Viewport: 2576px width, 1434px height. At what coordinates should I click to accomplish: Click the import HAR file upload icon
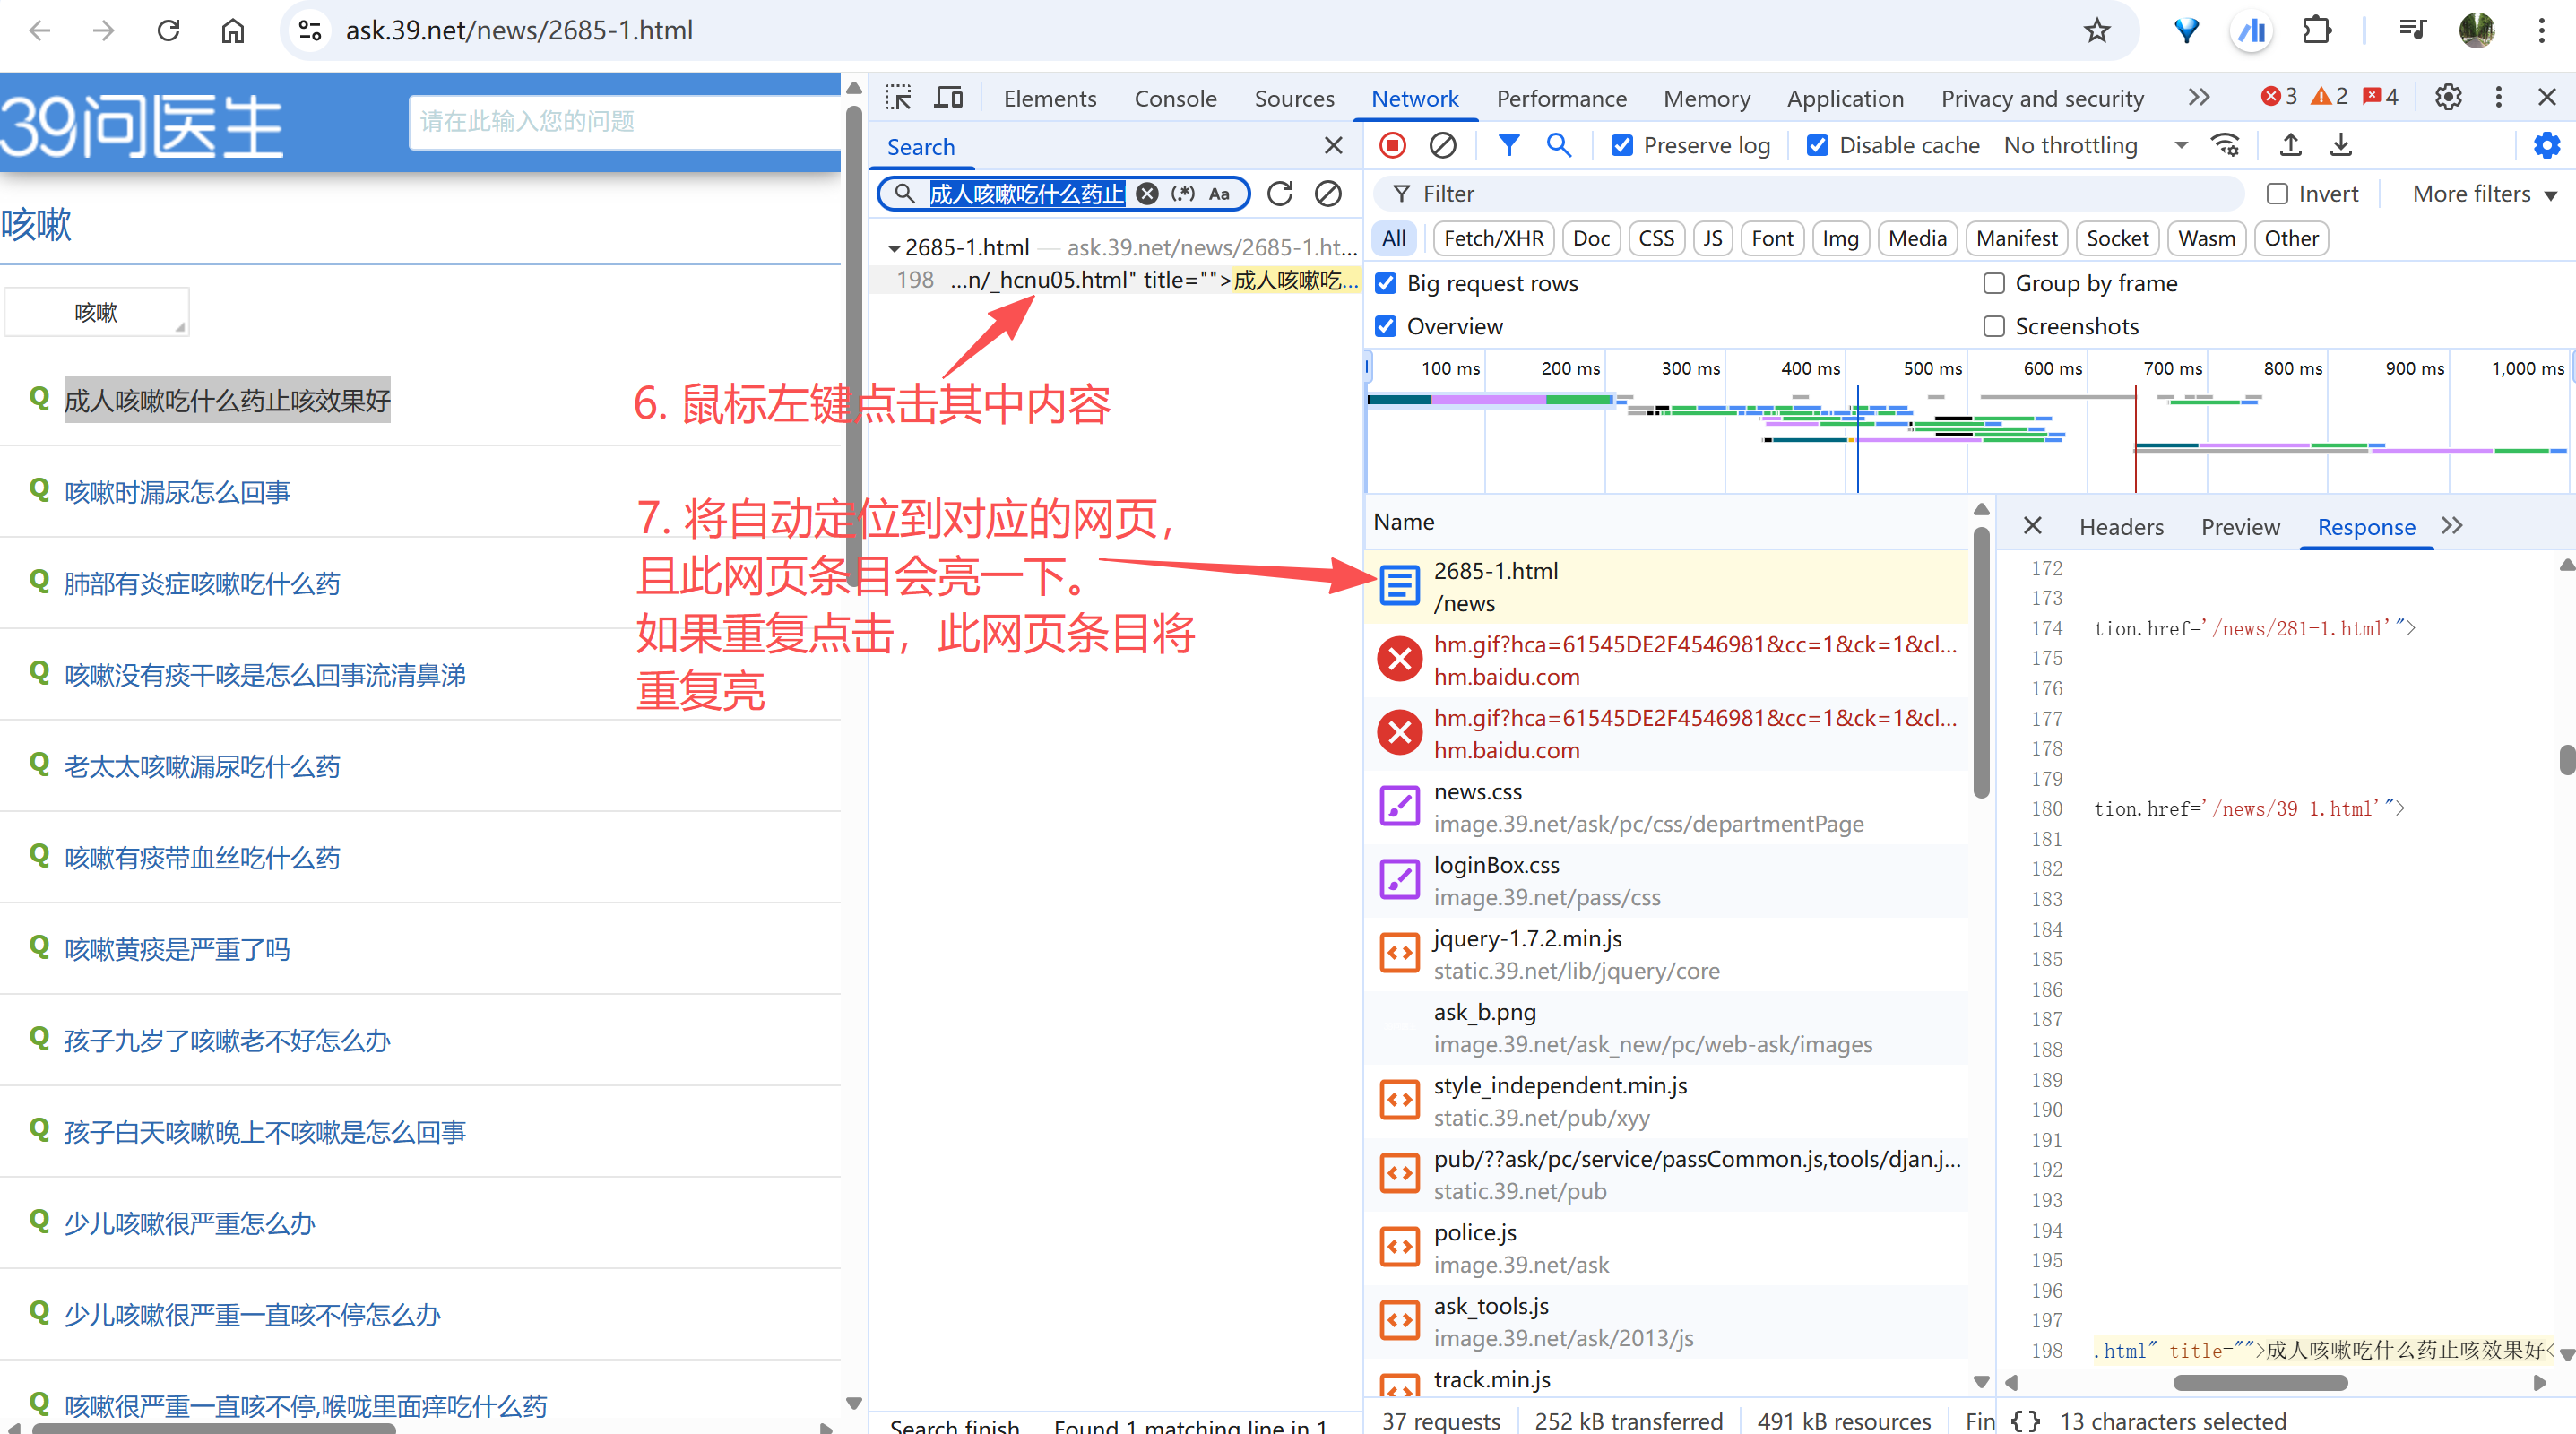pos(2290,146)
